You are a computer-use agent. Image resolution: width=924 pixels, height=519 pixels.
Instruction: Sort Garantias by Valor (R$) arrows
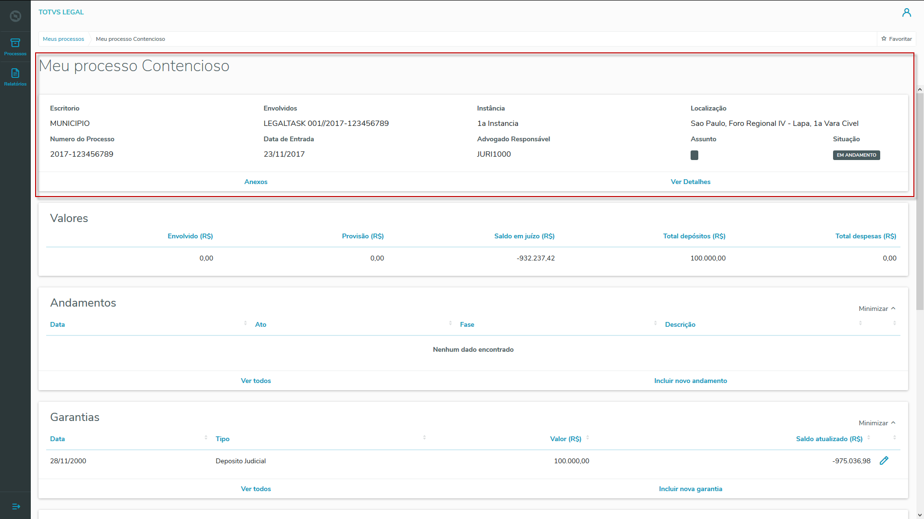[588, 438]
